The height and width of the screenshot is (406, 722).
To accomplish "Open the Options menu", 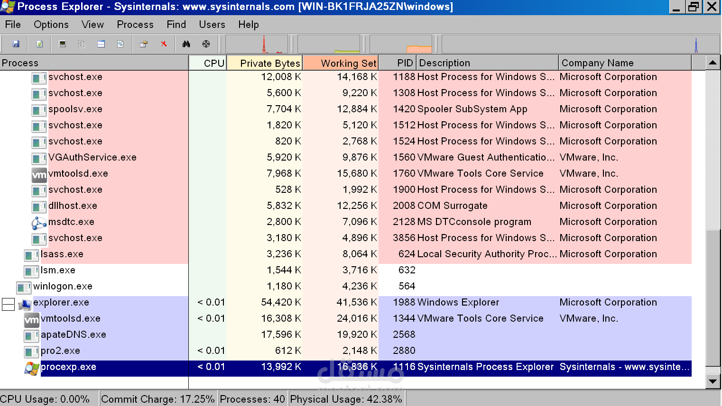I will coord(51,24).
